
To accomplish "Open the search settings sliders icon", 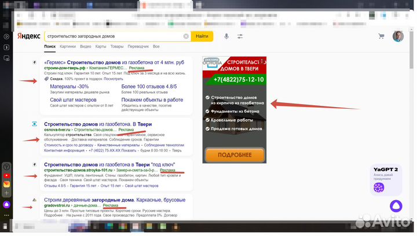I will [240, 36].
